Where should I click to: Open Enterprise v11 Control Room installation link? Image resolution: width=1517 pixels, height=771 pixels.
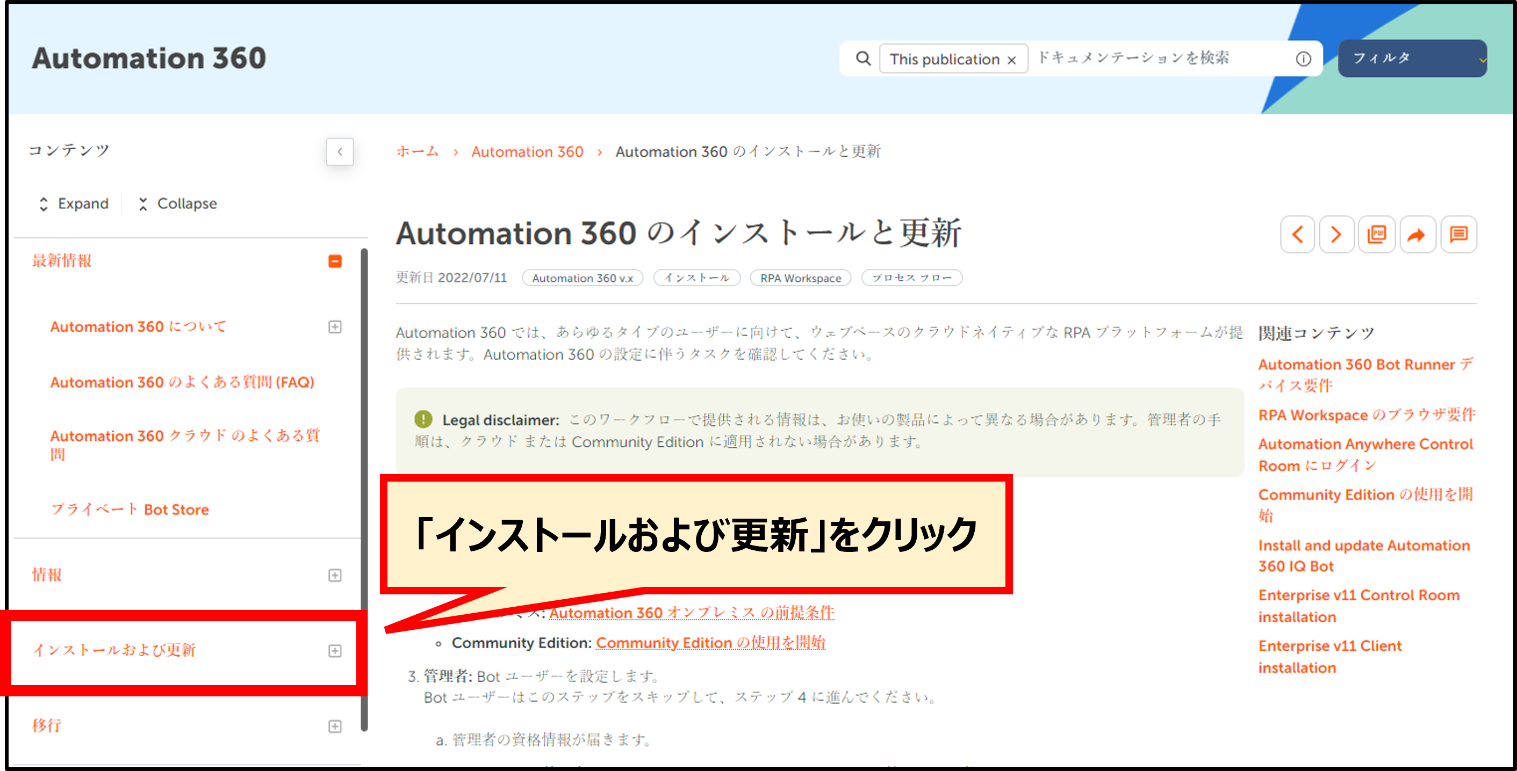1359,606
